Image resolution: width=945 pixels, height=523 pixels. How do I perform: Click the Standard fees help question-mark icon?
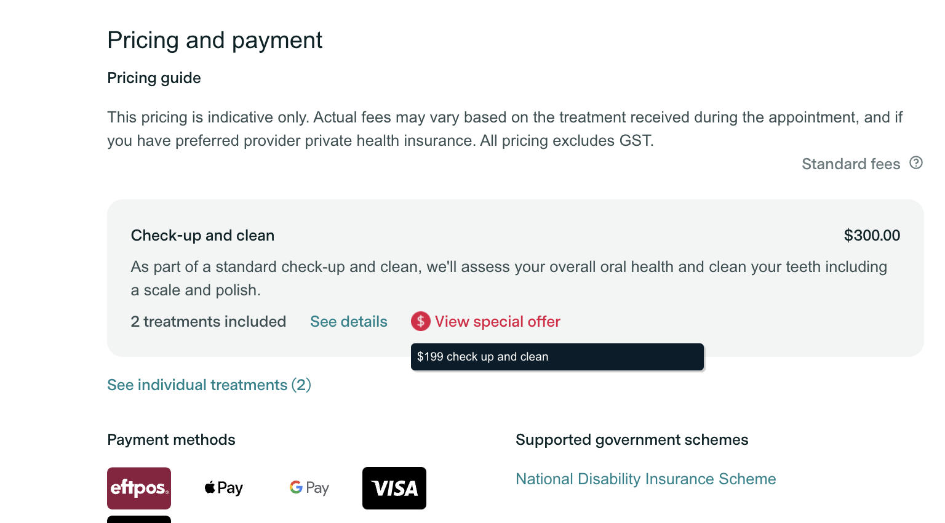click(916, 163)
